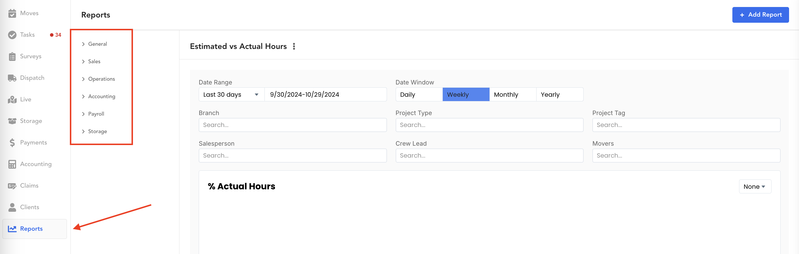Viewport: 799px width, 254px height.
Task: Select Payments in the sidebar
Action: (34, 142)
